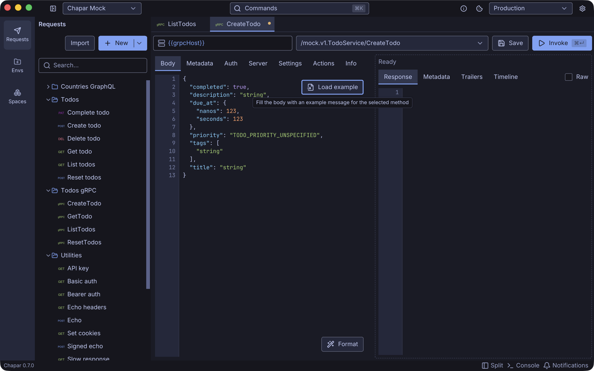Open the gRPC method selector dropdown
This screenshot has width=594, height=371.
[x=392, y=43]
